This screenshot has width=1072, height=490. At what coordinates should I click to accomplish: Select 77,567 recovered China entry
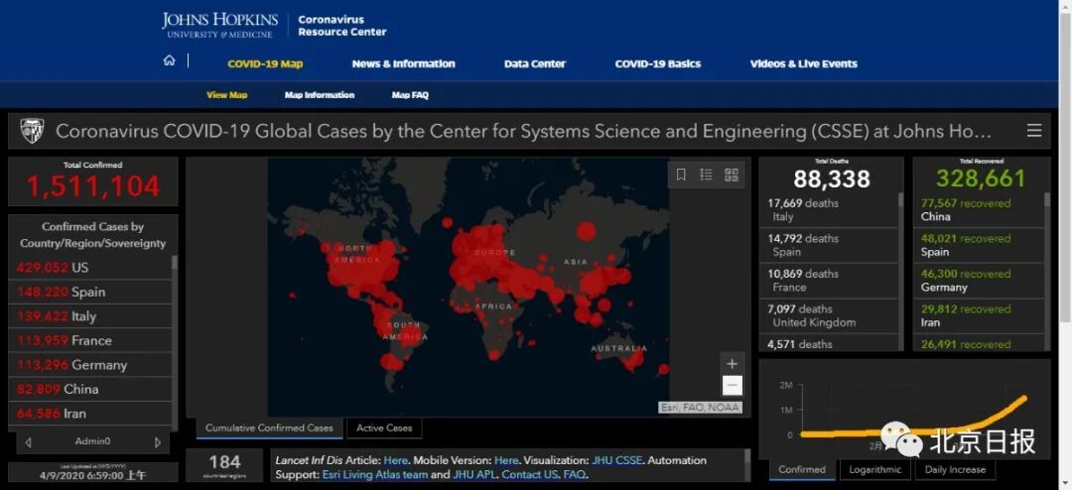pos(979,210)
